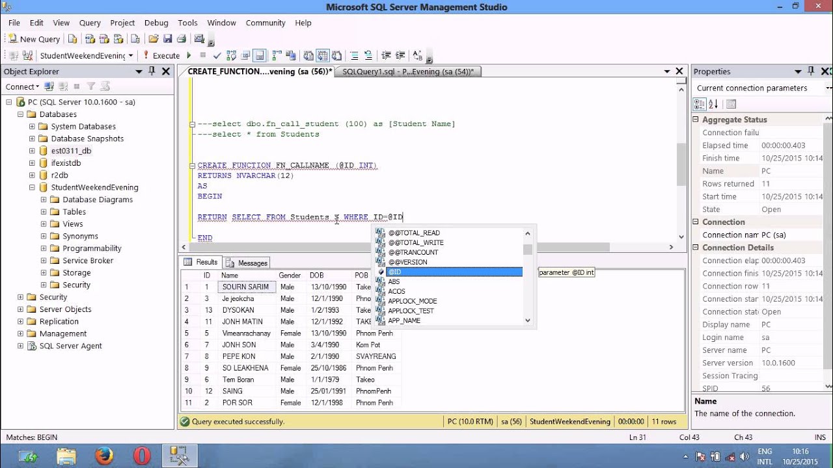
Task: Click the green Debug play icon
Action: pyautogui.click(x=189, y=56)
